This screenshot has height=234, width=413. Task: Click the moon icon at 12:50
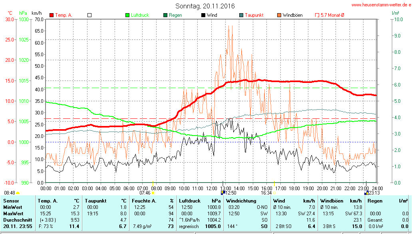tap(222, 193)
